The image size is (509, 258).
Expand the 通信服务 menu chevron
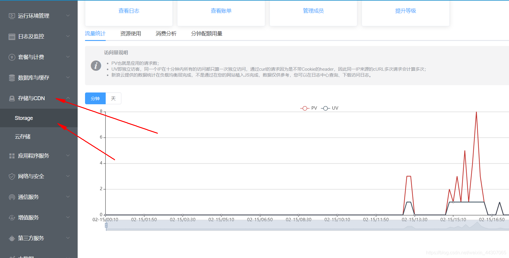68,197
